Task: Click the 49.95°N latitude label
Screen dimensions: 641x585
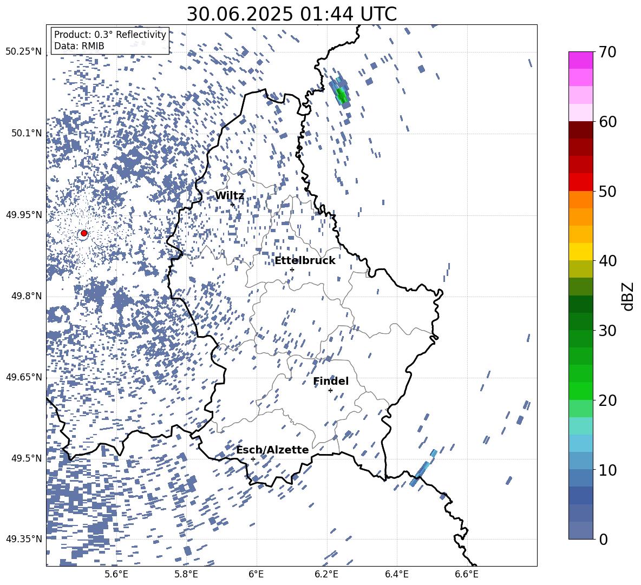Action: (x=24, y=214)
